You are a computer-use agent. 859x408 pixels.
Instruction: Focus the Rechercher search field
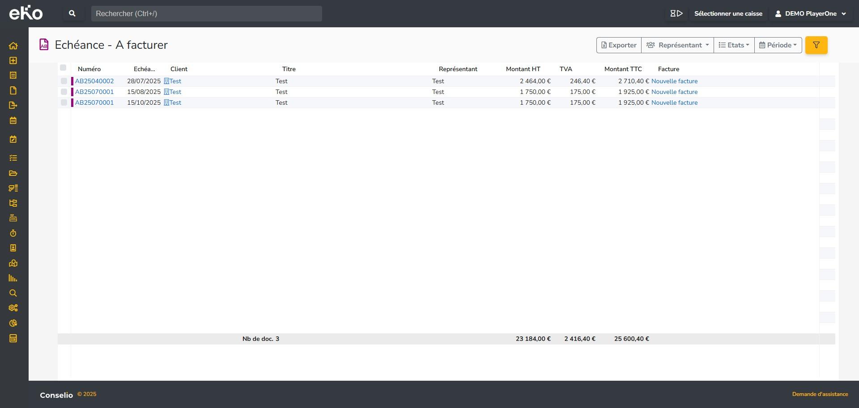[x=206, y=14]
